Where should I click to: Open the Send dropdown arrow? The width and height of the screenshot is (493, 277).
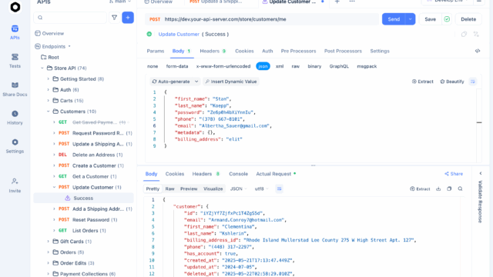[411, 19]
